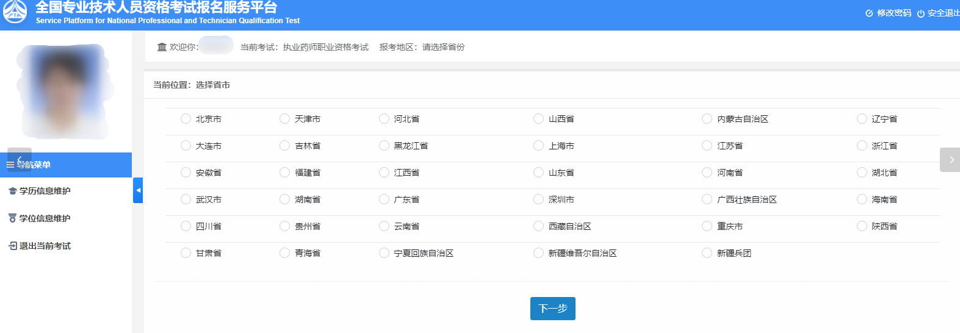Select the 北京市 radio button
Image resolution: width=960 pixels, height=333 pixels.
click(186, 119)
